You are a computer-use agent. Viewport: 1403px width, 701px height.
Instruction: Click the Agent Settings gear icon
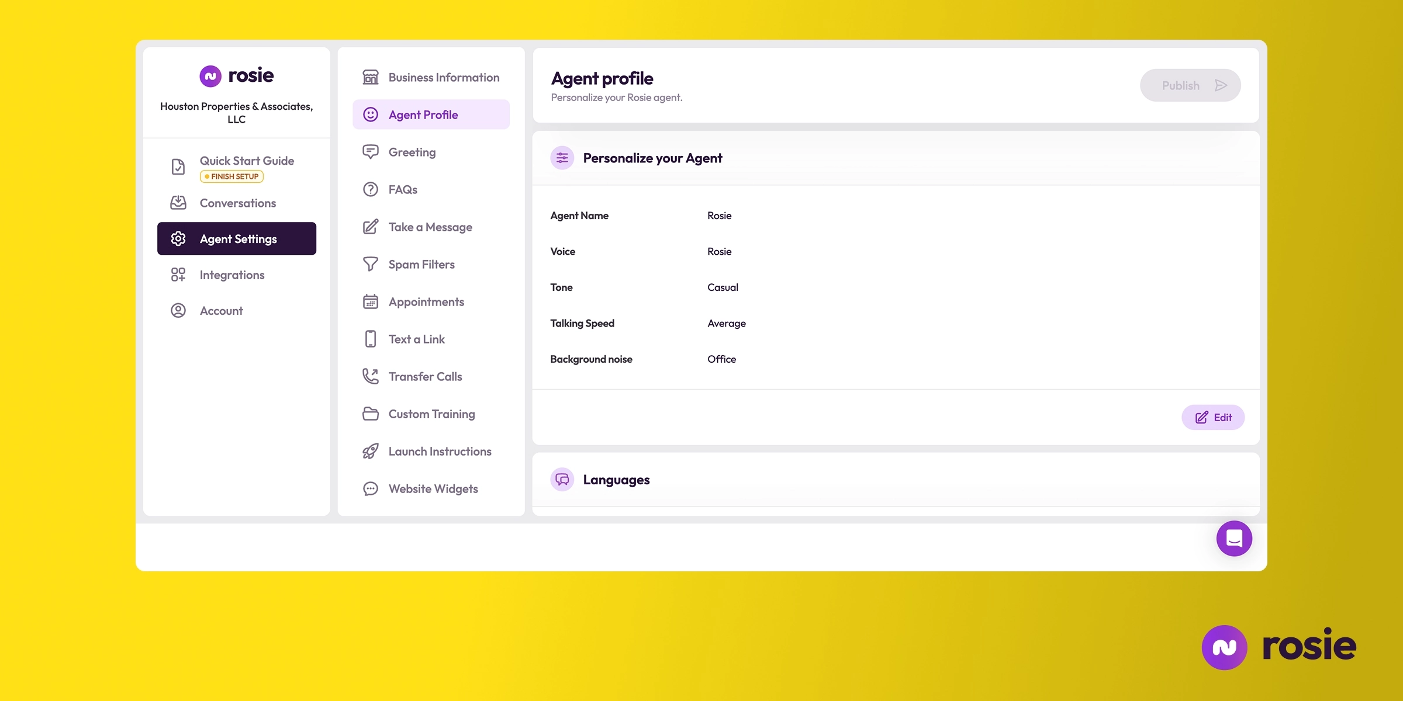[x=178, y=238]
